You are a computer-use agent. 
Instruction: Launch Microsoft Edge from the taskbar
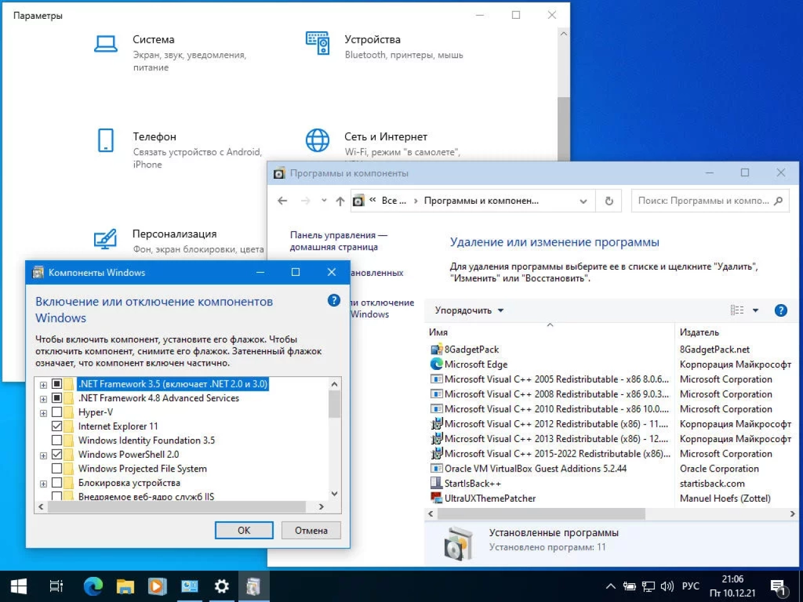tap(93, 586)
